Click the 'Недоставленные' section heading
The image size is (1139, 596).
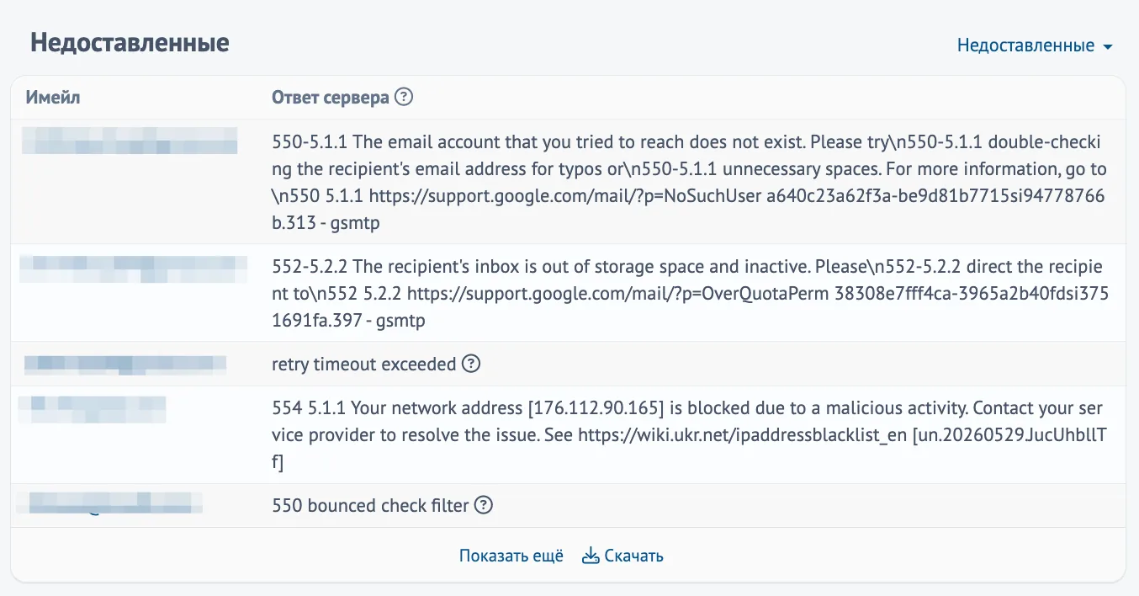coord(130,43)
